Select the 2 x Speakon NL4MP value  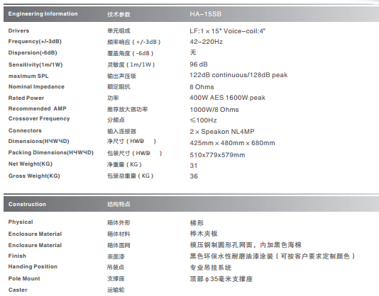(x=222, y=132)
